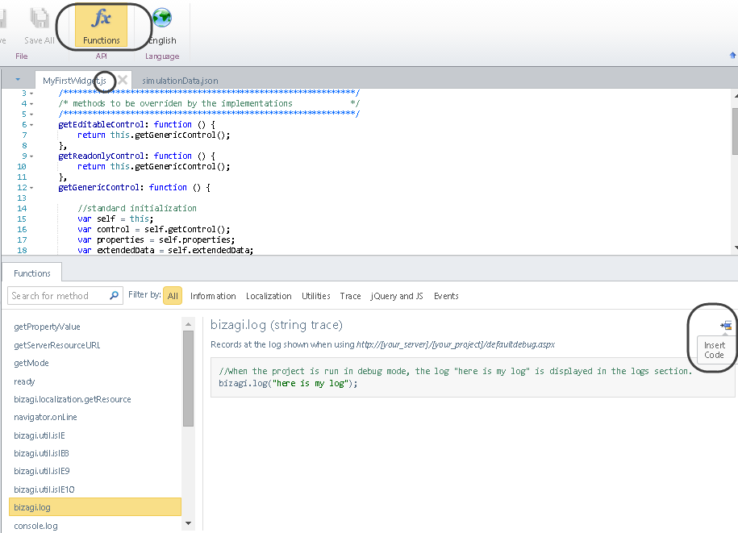Viewport: 738px width, 533px height.
Task: Select the Functions panel tab
Action: coord(32,273)
